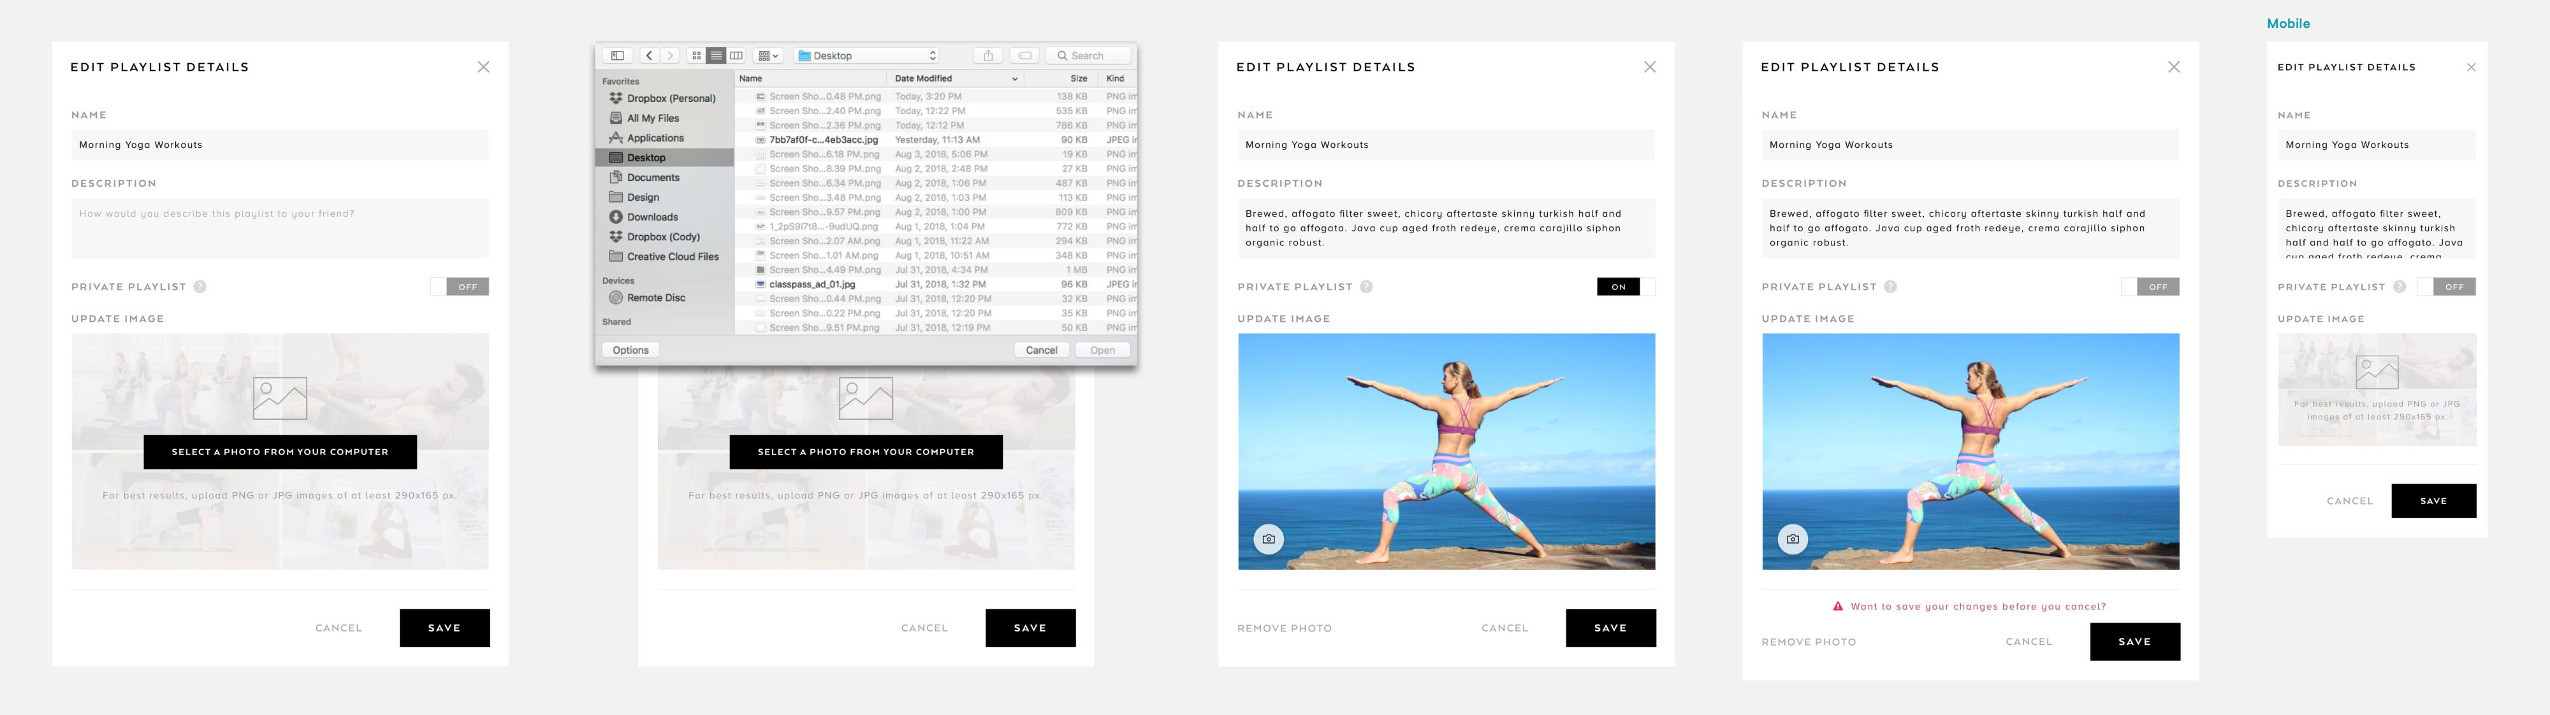Enable Private Playlist toggle in Mobile panel
Screen dimensions: 2550x715
tap(2446, 287)
